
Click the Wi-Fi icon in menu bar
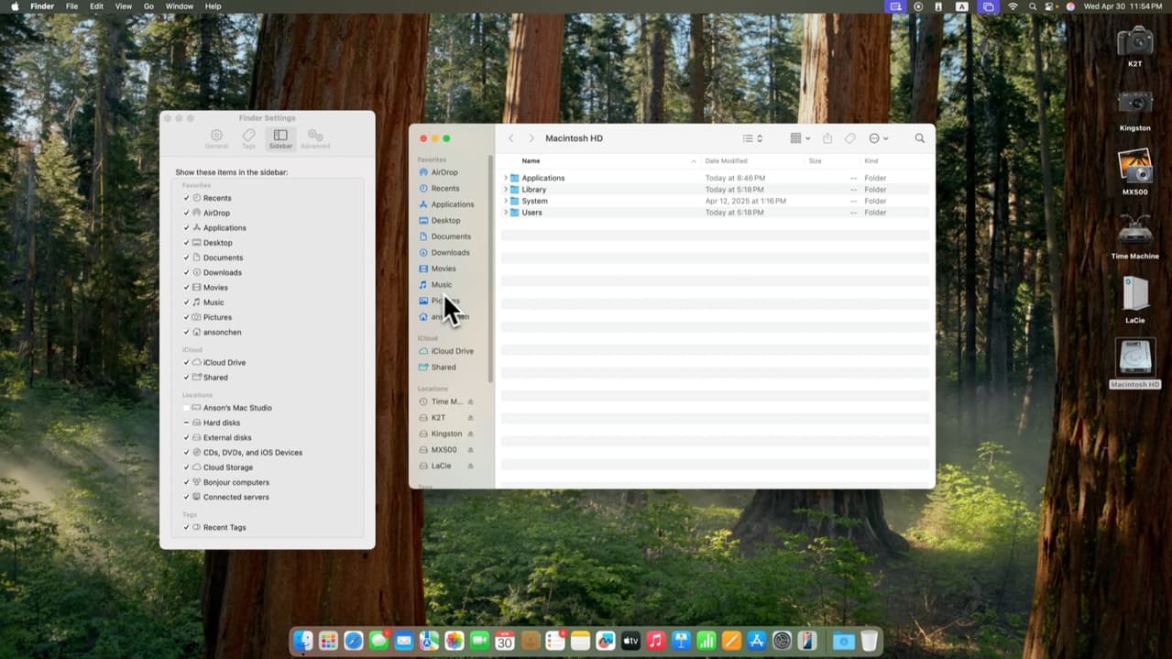(1013, 6)
